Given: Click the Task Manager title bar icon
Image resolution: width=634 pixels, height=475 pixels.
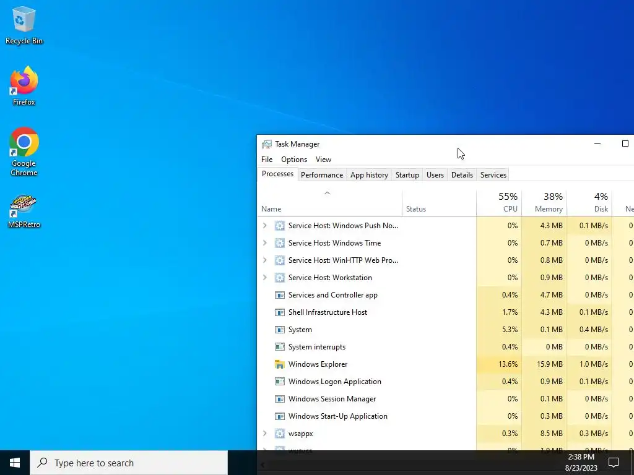Looking at the screenshot, I should (267, 144).
